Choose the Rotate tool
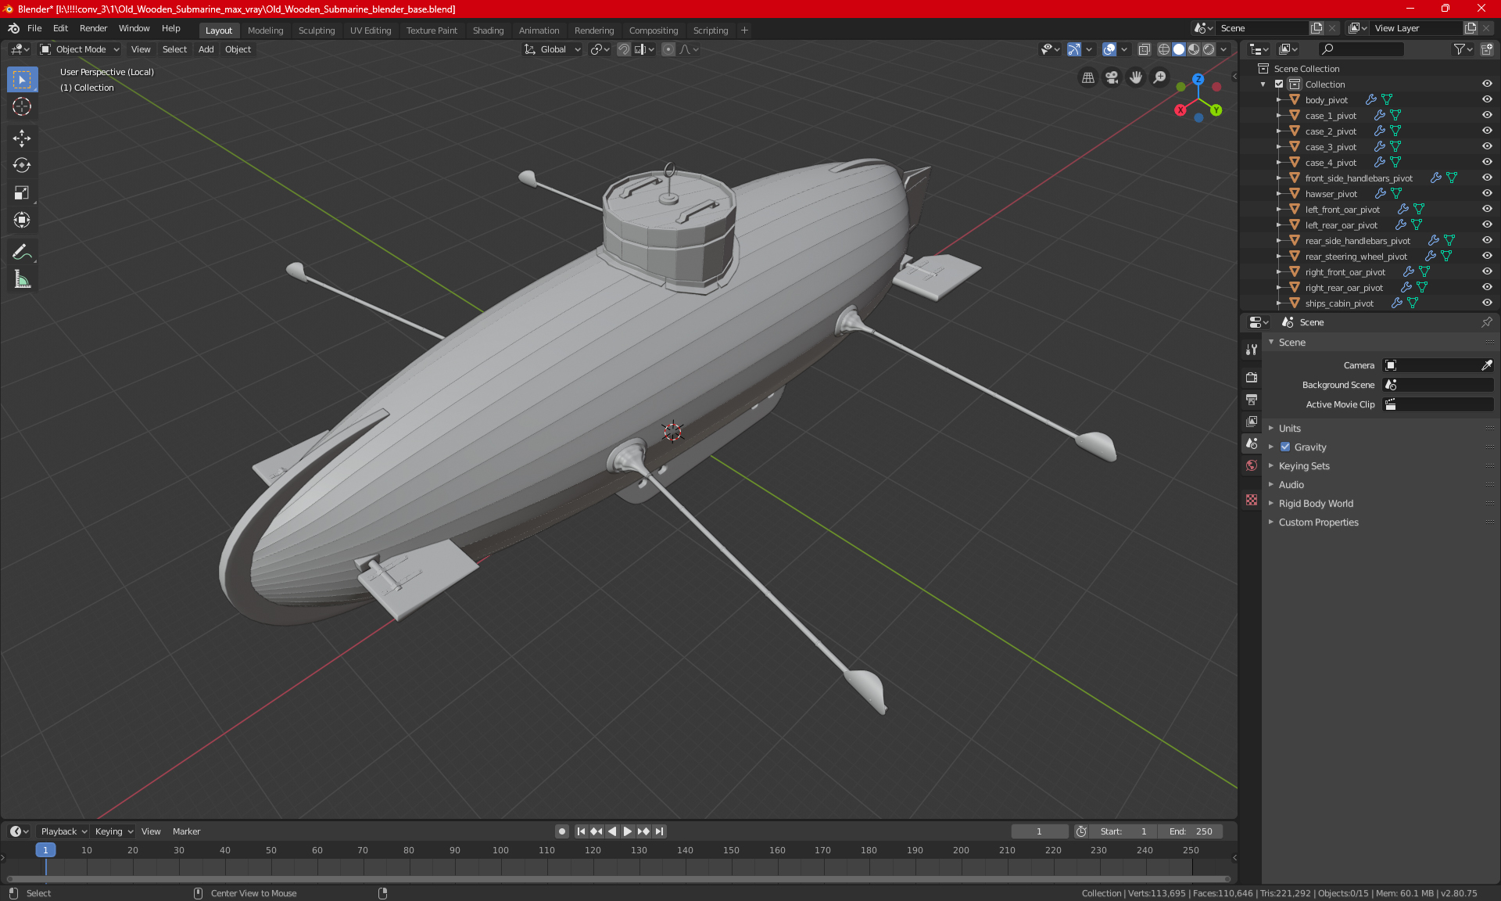The height and width of the screenshot is (901, 1501). tap(22, 165)
